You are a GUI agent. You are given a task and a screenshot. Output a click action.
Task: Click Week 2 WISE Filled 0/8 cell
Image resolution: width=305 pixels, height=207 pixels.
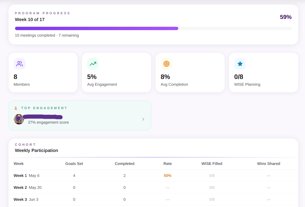pyautogui.click(x=212, y=188)
